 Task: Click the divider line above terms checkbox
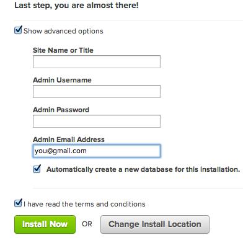[x=138, y=188]
